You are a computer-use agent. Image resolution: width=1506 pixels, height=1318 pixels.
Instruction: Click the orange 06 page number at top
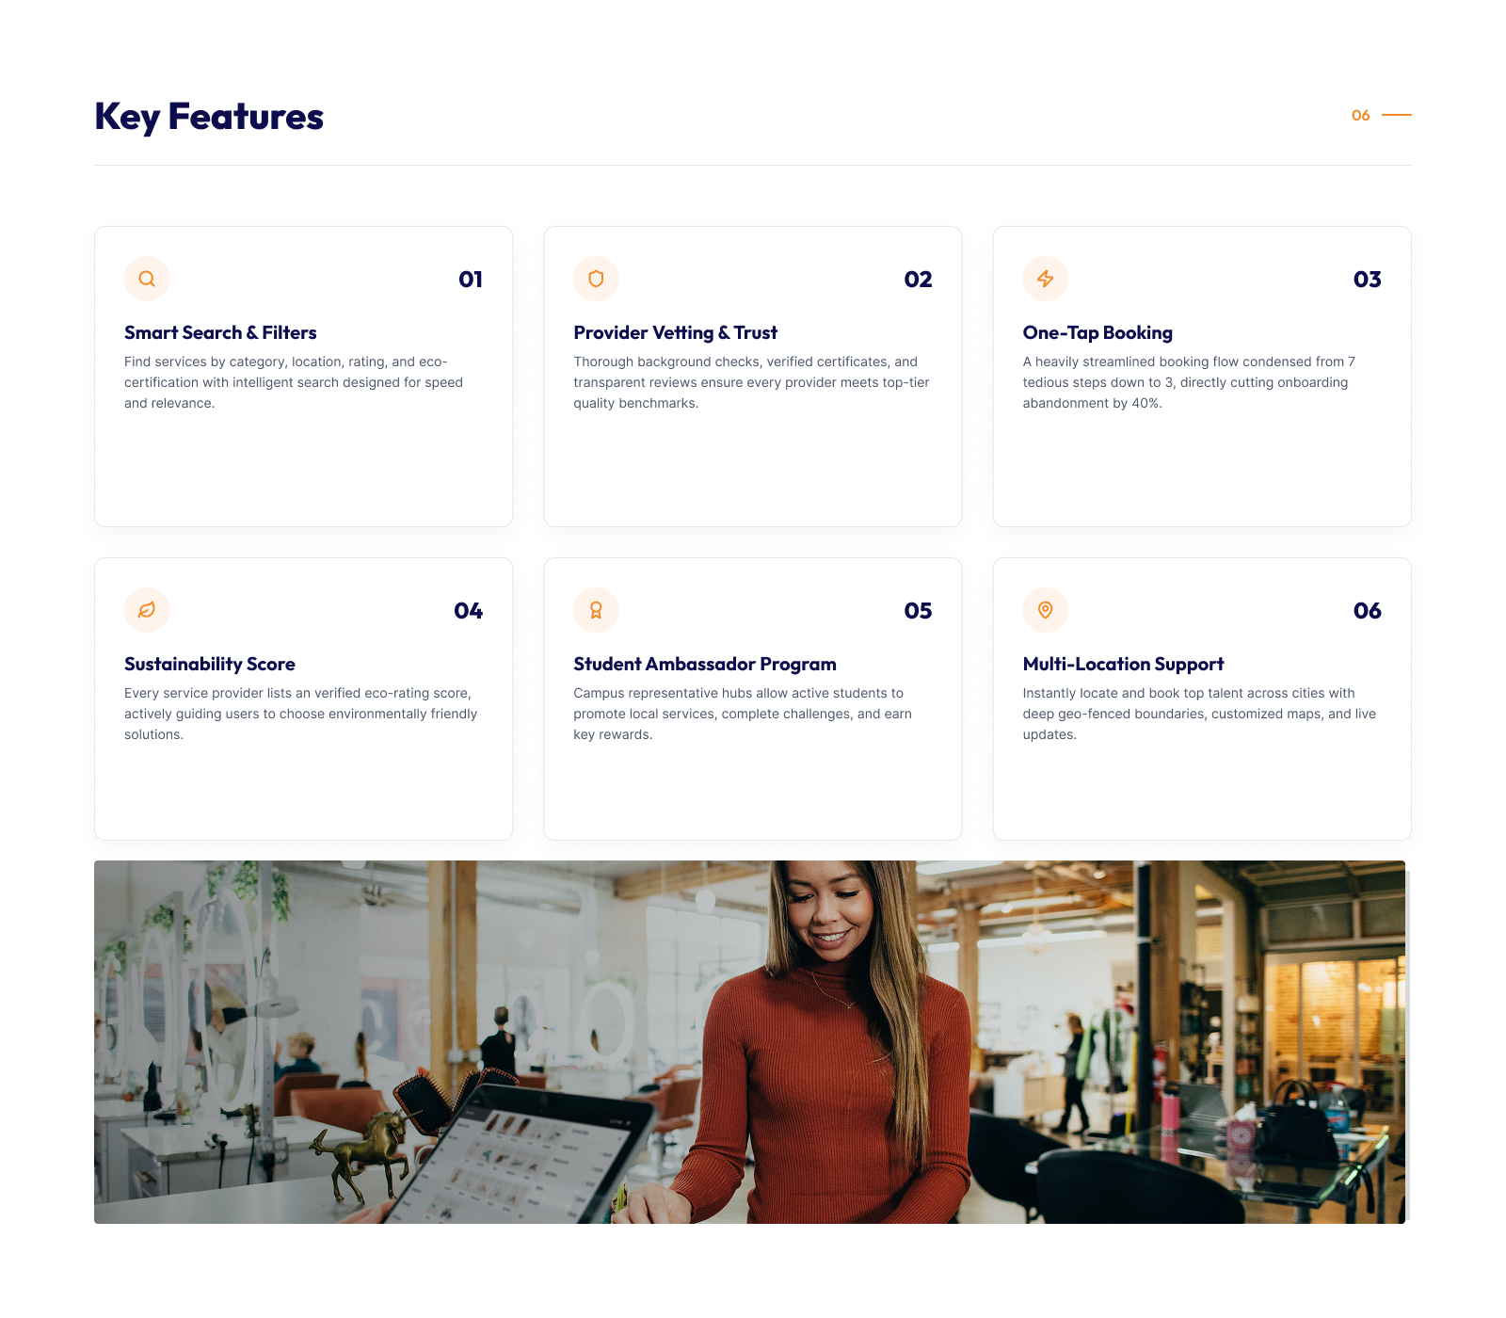point(1360,115)
